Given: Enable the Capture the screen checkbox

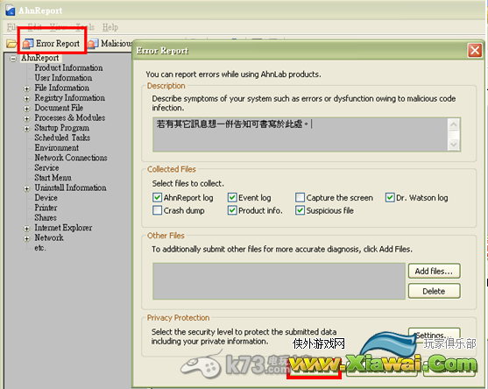Looking at the screenshot, I should click(300, 197).
